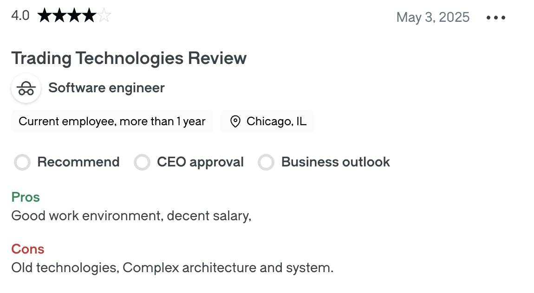Open the three-dot more options menu
The height and width of the screenshot is (293, 534).
495,18
